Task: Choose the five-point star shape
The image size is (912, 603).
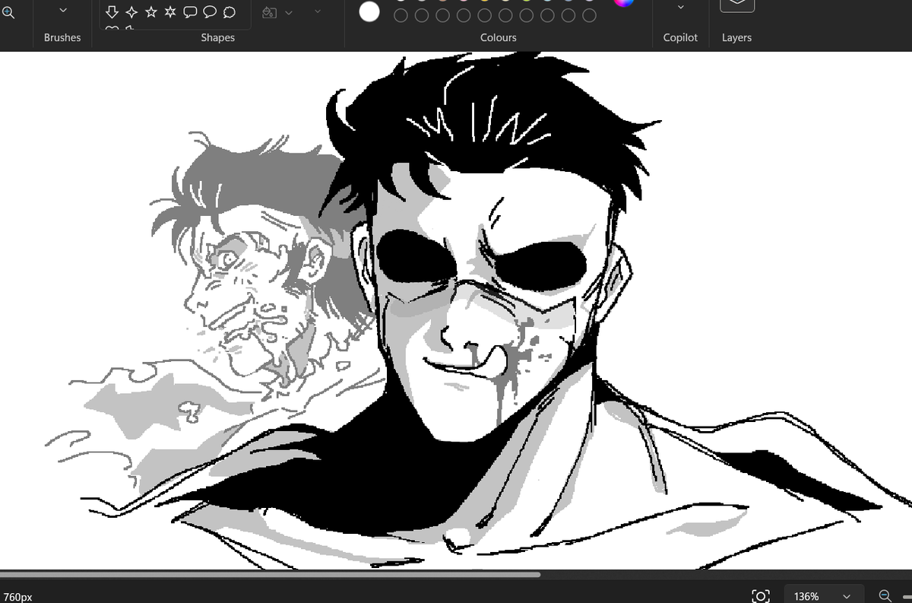Action: [150, 12]
